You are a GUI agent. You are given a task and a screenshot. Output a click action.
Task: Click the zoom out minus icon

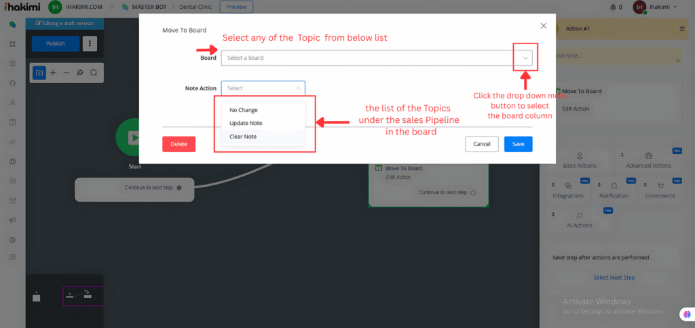tap(66, 73)
